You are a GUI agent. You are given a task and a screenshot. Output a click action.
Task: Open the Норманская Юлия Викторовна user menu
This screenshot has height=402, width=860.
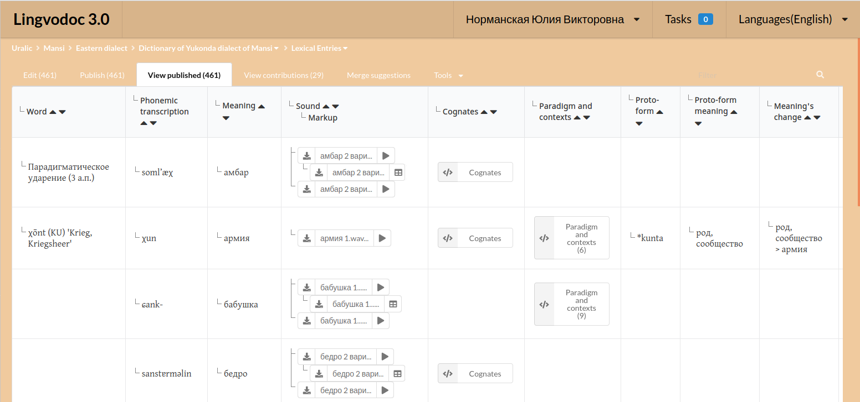pos(552,19)
